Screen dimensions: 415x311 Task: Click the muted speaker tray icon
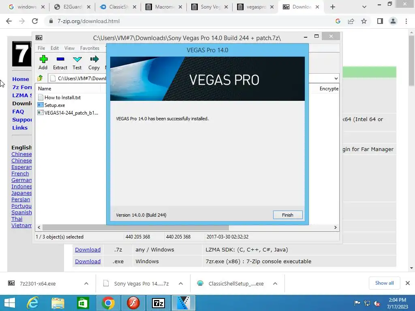[377, 303]
